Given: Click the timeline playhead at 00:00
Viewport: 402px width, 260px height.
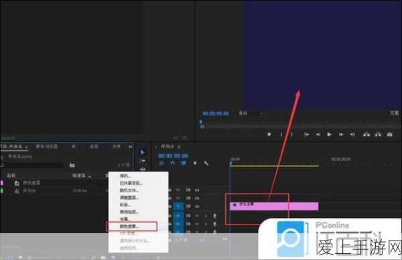Looking at the screenshot, I should click(x=230, y=163).
